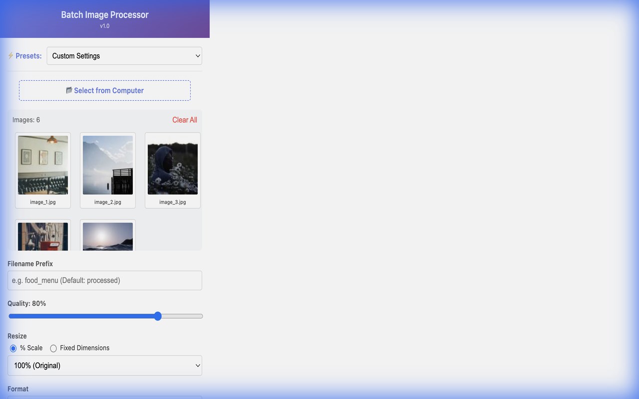Click the folder icon in Select from Computer
The width and height of the screenshot is (639, 399).
pos(69,90)
